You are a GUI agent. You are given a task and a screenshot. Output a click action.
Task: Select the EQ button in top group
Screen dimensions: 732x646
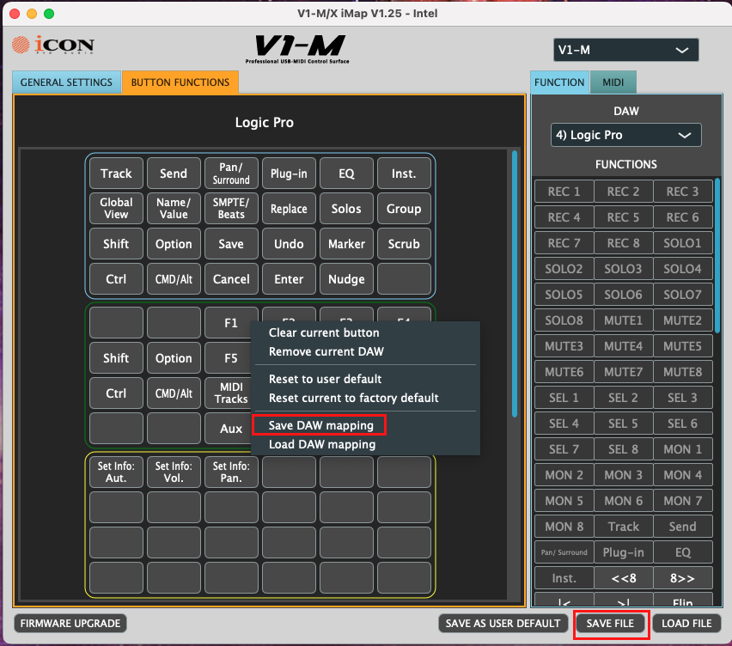(346, 174)
